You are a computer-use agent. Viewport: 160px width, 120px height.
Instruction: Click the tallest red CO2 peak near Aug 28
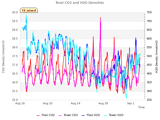100,18
